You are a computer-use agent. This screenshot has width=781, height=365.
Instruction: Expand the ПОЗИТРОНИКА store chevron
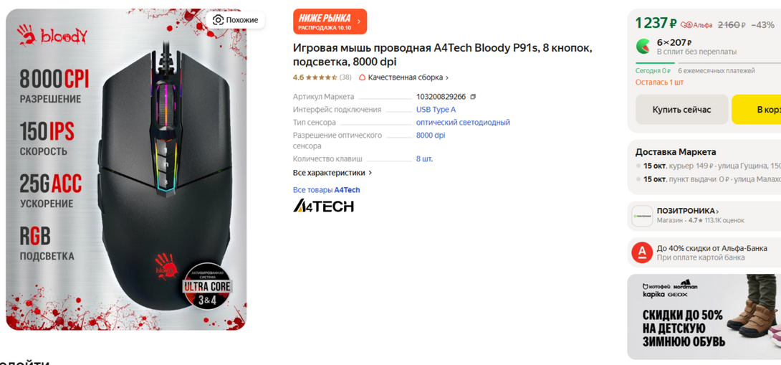coord(717,212)
